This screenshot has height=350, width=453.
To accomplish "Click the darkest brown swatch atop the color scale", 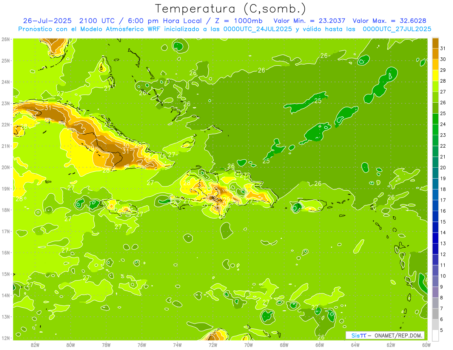I will [436, 43].
